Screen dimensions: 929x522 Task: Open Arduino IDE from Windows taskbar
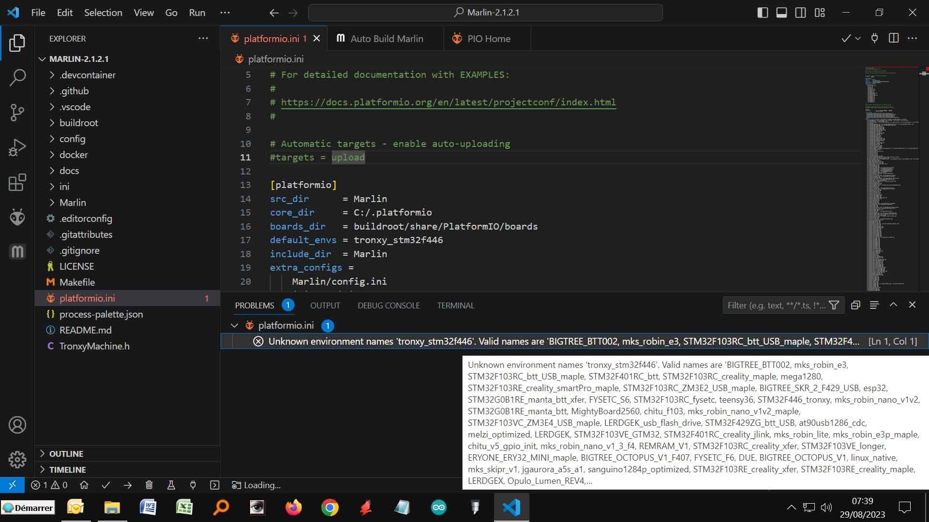click(438, 507)
